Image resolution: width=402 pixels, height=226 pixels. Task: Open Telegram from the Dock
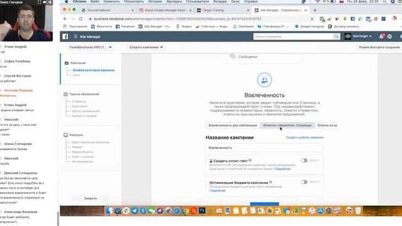(x=134, y=211)
